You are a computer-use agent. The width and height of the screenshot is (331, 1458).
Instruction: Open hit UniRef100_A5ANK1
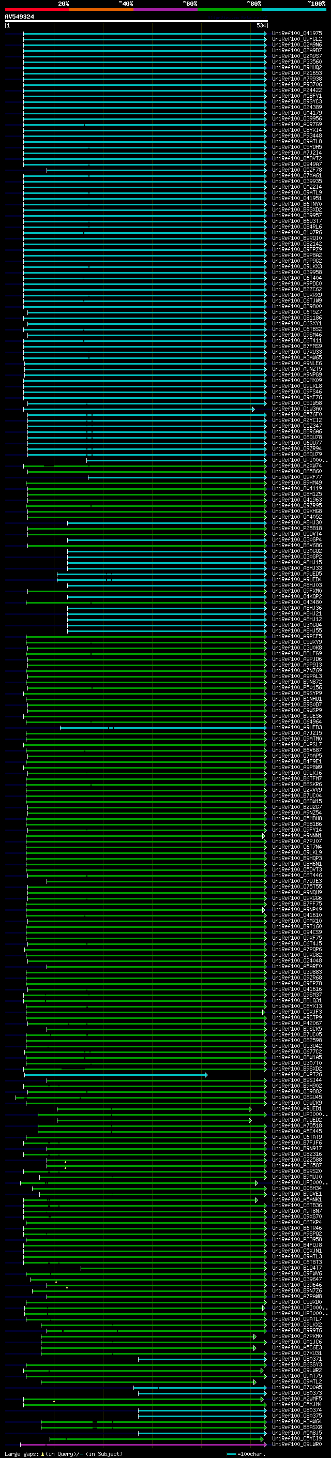click(x=297, y=1199)
